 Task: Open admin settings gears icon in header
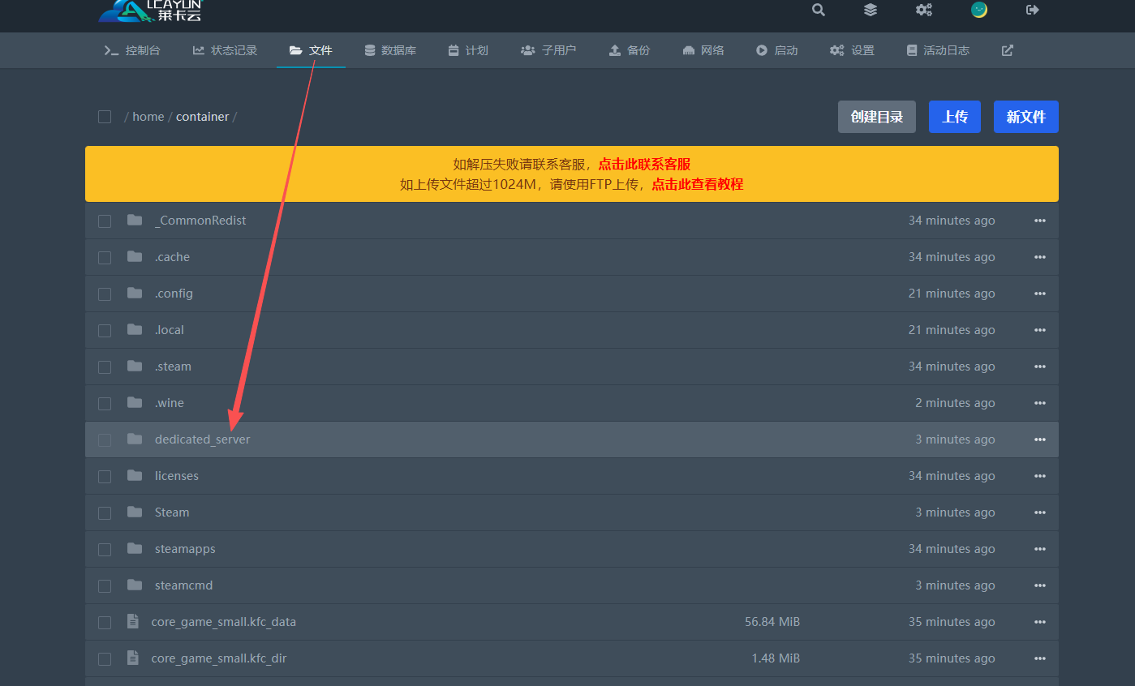(x=924, y=10)
